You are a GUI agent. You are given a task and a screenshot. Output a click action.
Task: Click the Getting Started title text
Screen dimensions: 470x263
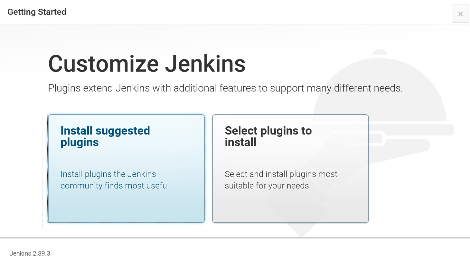click(37, 12)
